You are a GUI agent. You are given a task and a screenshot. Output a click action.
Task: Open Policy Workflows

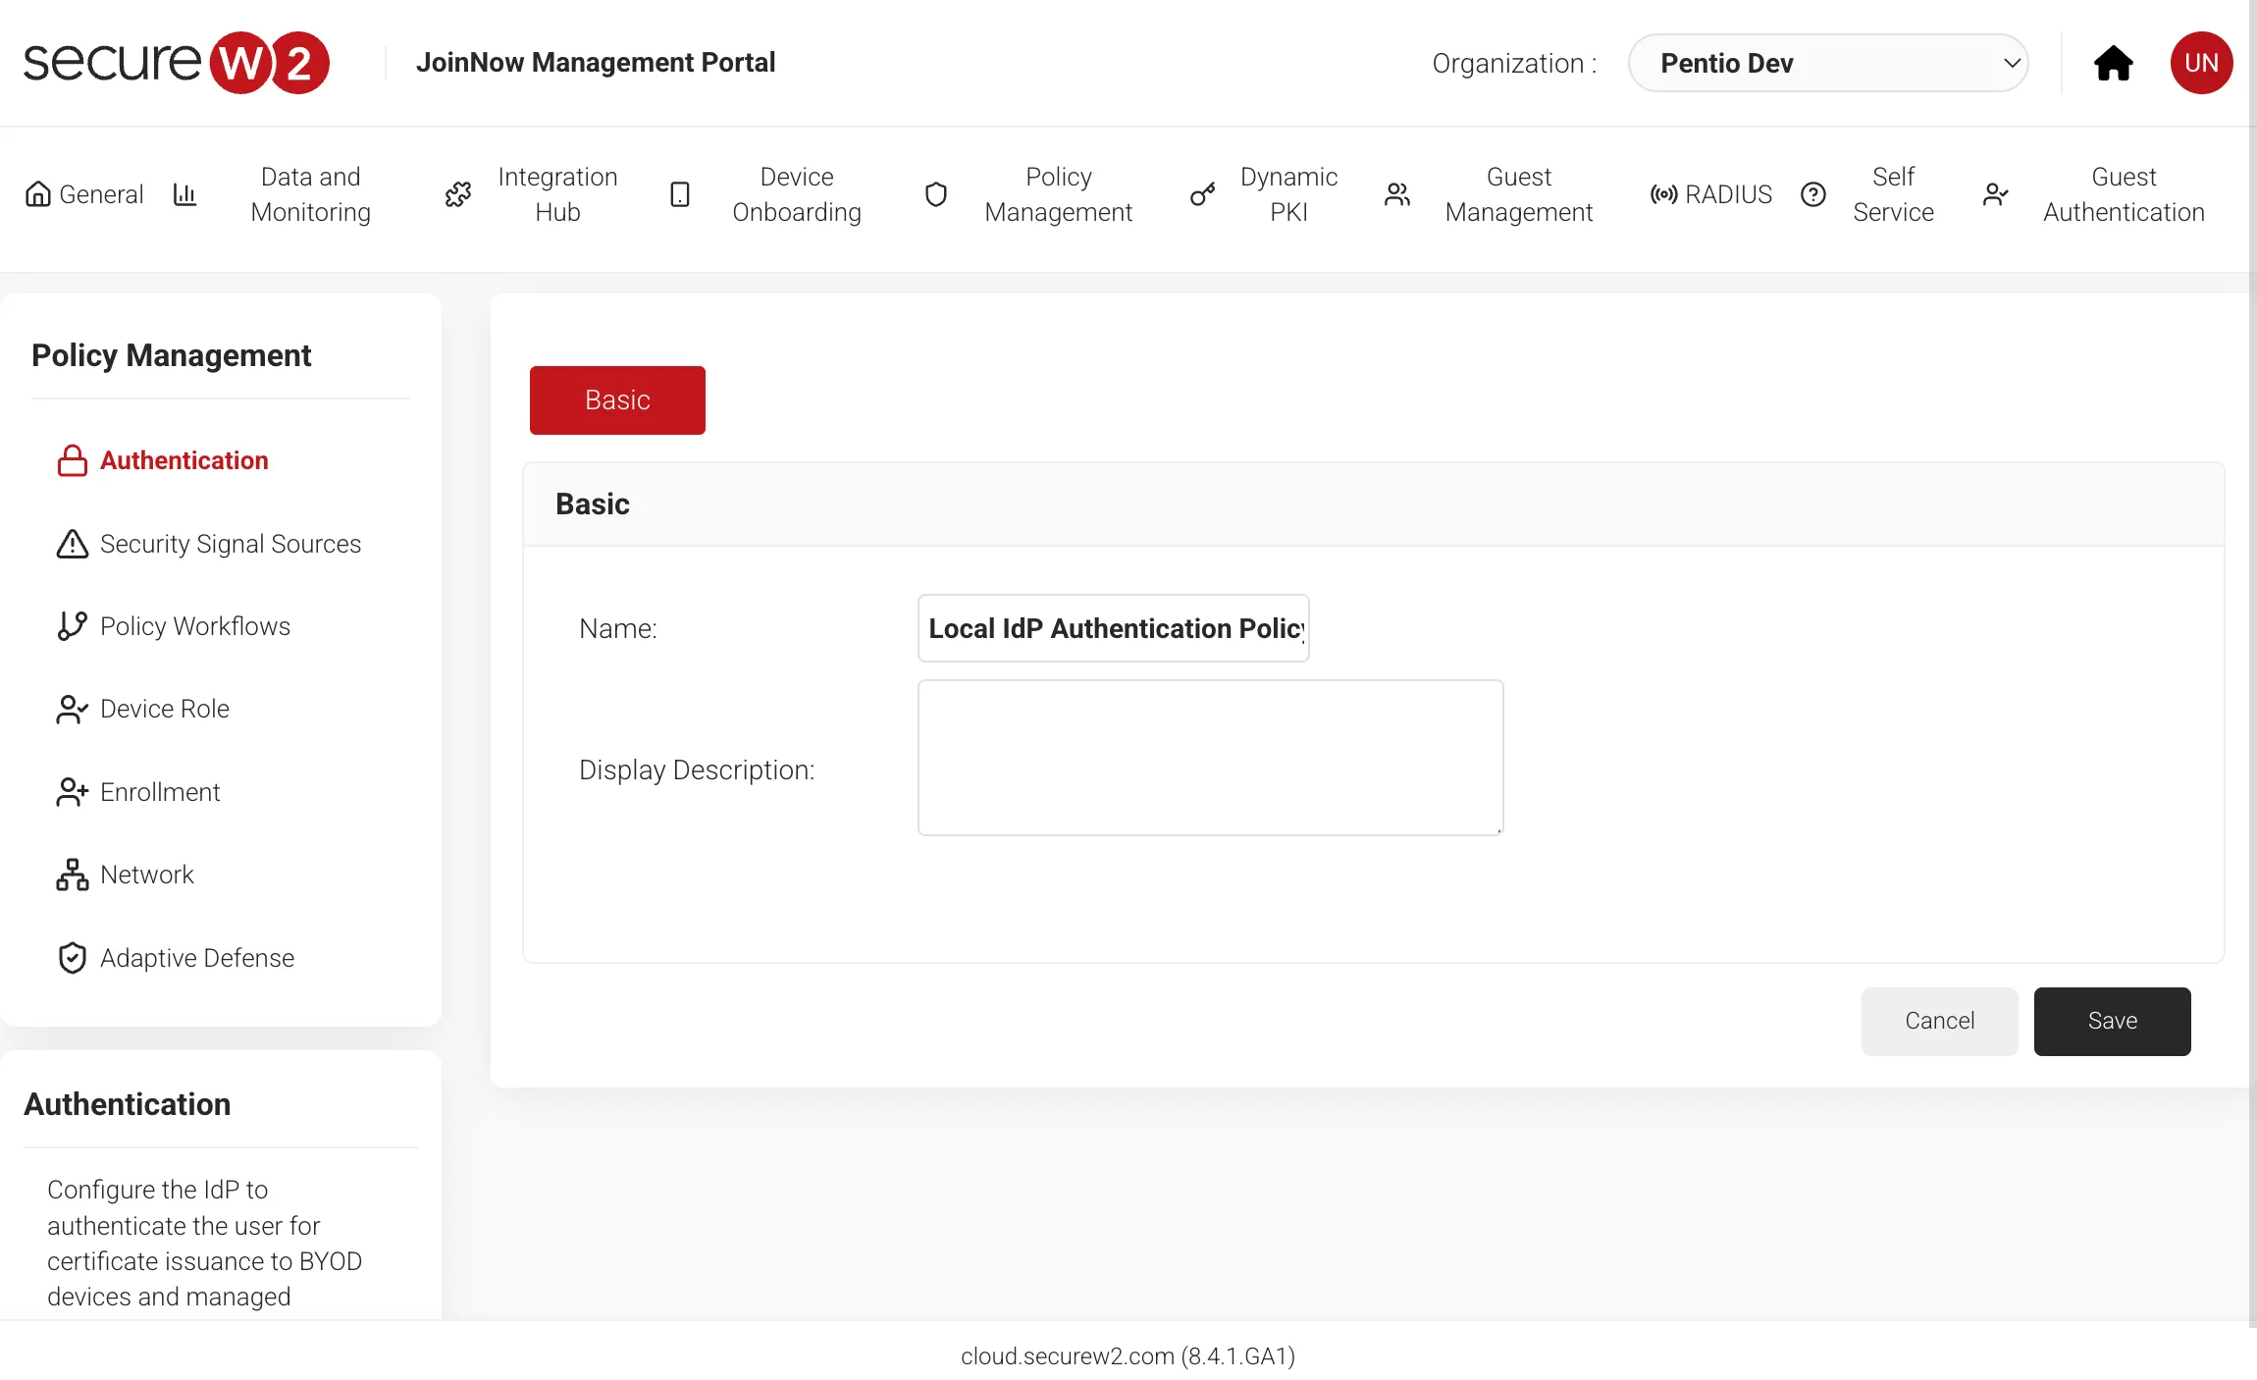tap(195, 626)
